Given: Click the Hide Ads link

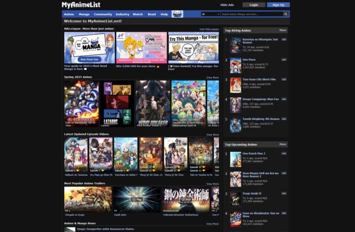Looking at the screenshot, I should coord(227,5).
